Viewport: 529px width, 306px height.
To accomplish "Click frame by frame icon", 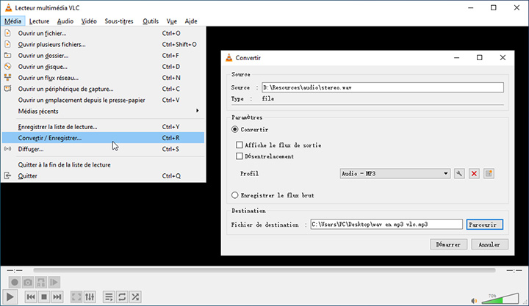I will (x=54, y=282).
